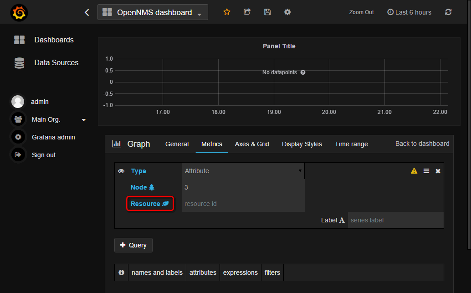This screenshot has height=293, width=471.
Task: Open the Type Attribute dropdown
Action: point(243,171)
